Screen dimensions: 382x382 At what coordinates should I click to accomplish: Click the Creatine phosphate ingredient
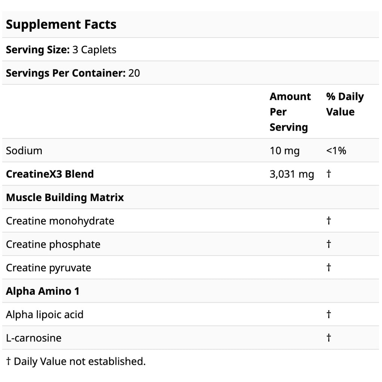(x=53, y=244)
